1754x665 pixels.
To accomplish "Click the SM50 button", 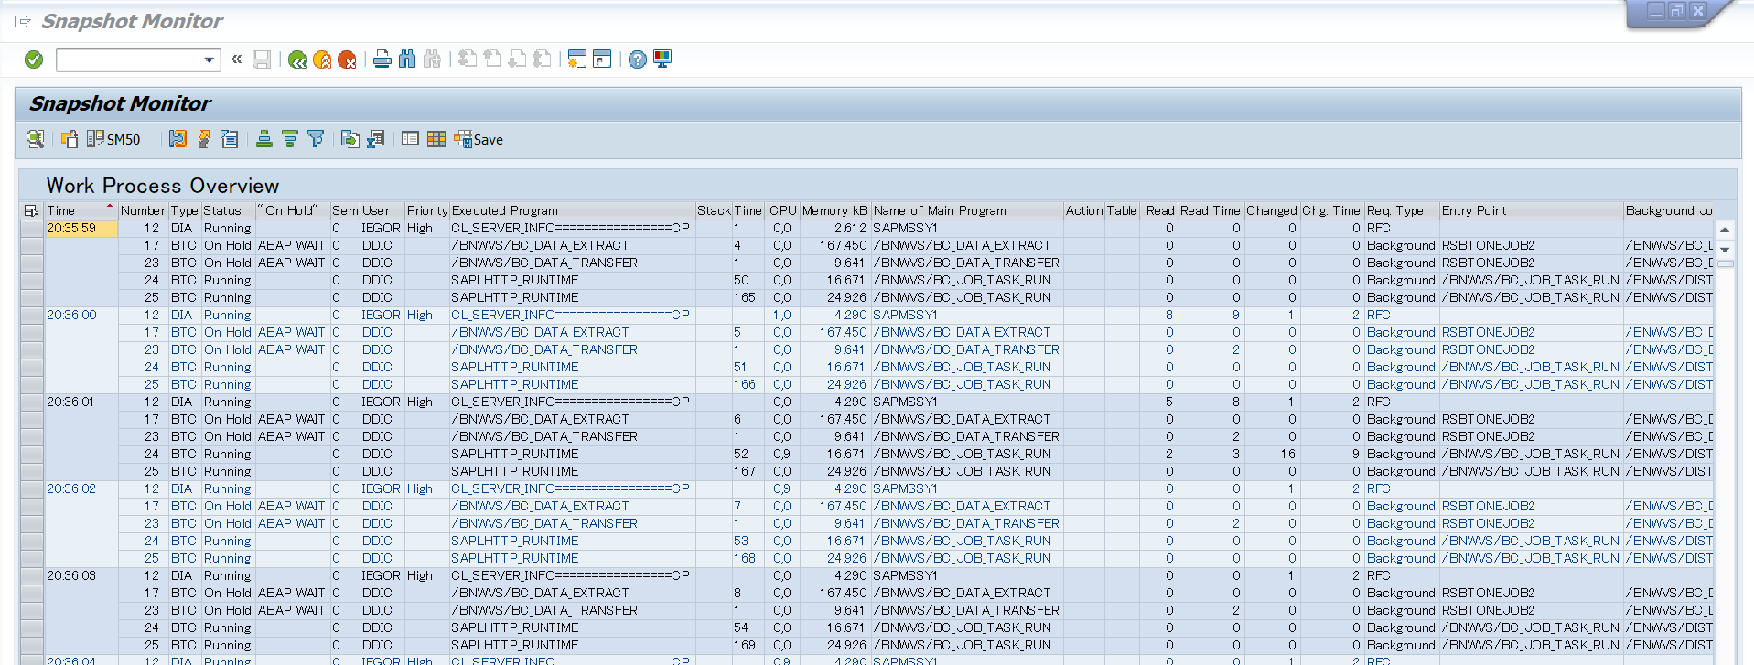I will tap(114, 139).
